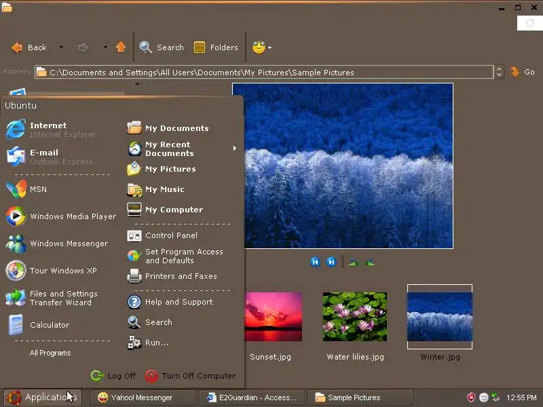The width and height of the screenshot is (543, 407).
Task: Launch Outlook Express E-mail entry
Action: pyautogui.click(x=50, y=157)
